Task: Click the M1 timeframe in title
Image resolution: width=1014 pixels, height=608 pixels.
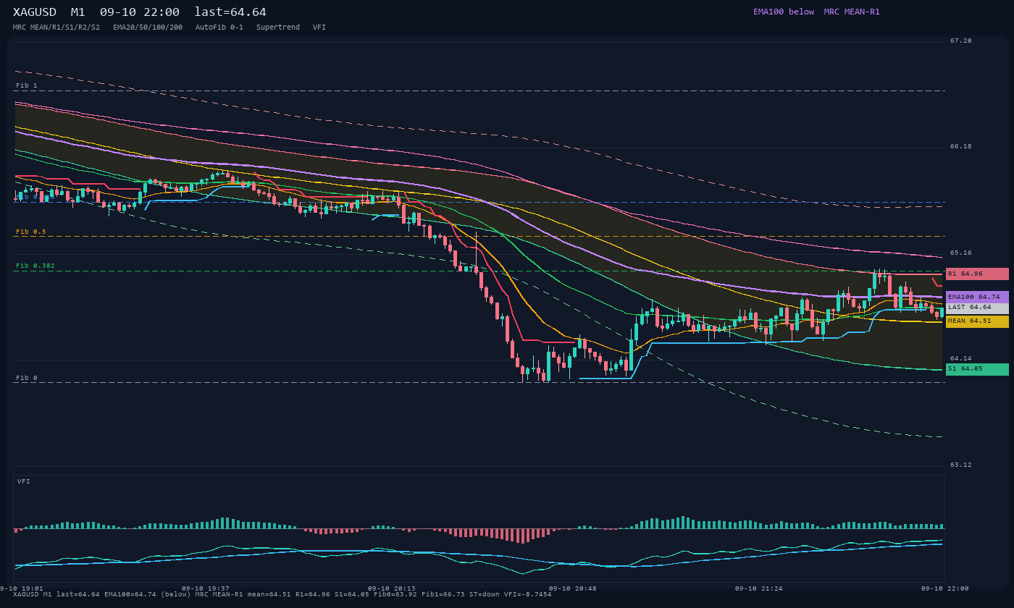Action: coord(77,12)
